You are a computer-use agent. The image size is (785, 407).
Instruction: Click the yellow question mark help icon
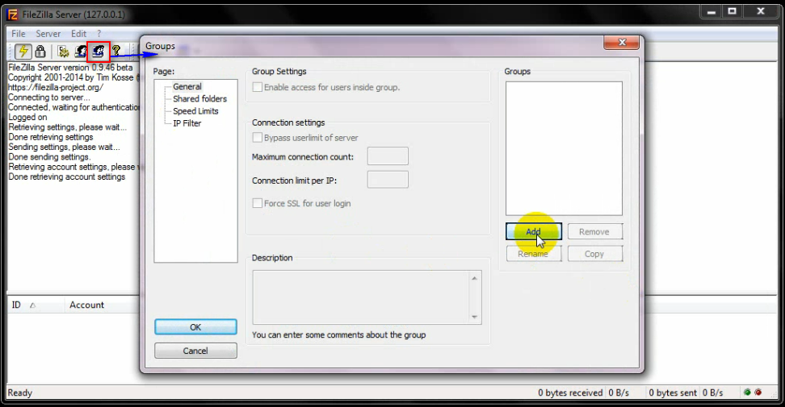coord(116,51)
